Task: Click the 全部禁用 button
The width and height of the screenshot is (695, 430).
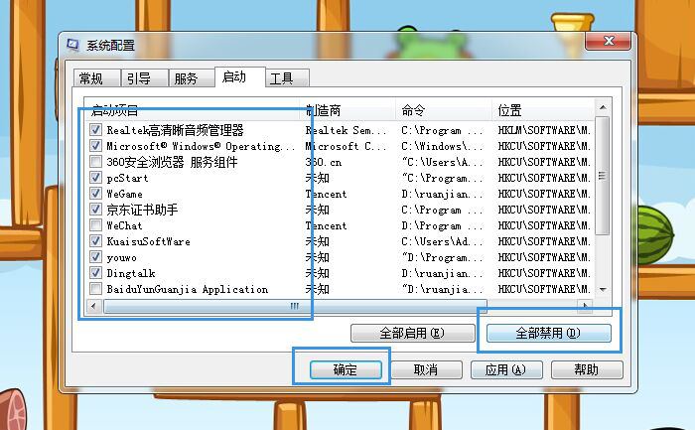Action: click(x=548, y=334)
